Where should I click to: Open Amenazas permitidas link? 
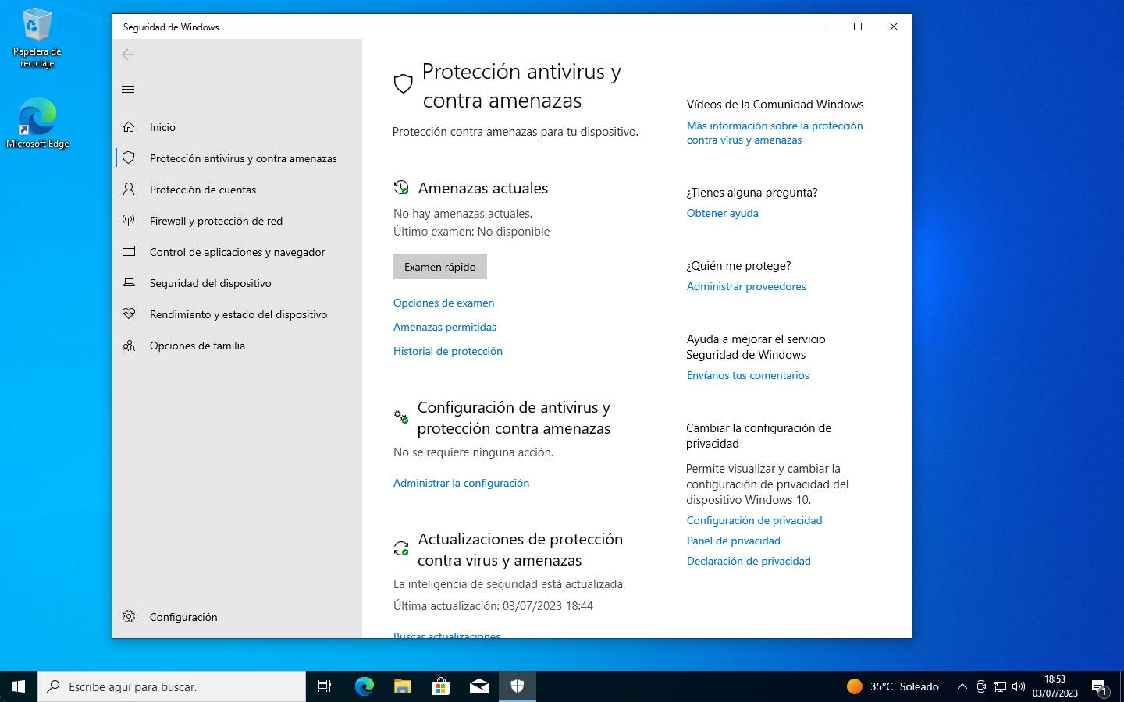445,327
